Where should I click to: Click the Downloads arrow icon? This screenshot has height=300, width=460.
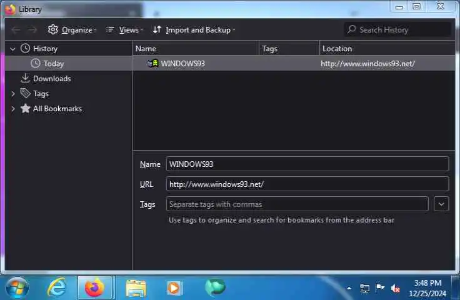click(x=25, y=78)
